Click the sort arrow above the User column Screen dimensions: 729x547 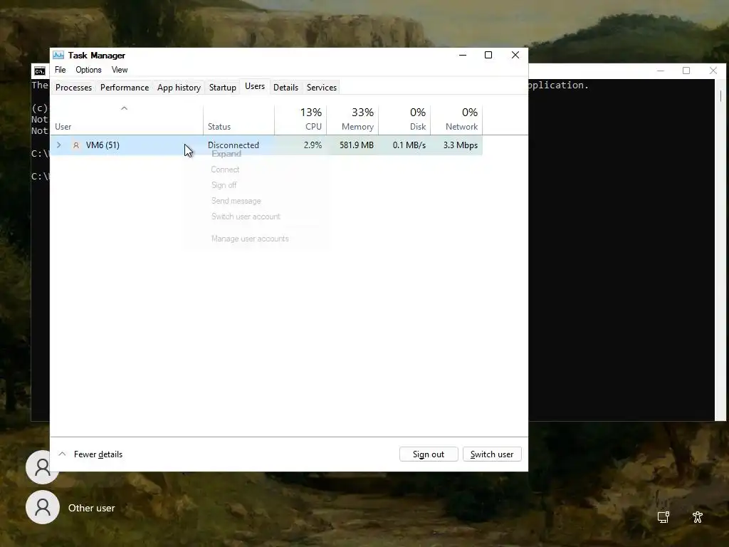124,108
